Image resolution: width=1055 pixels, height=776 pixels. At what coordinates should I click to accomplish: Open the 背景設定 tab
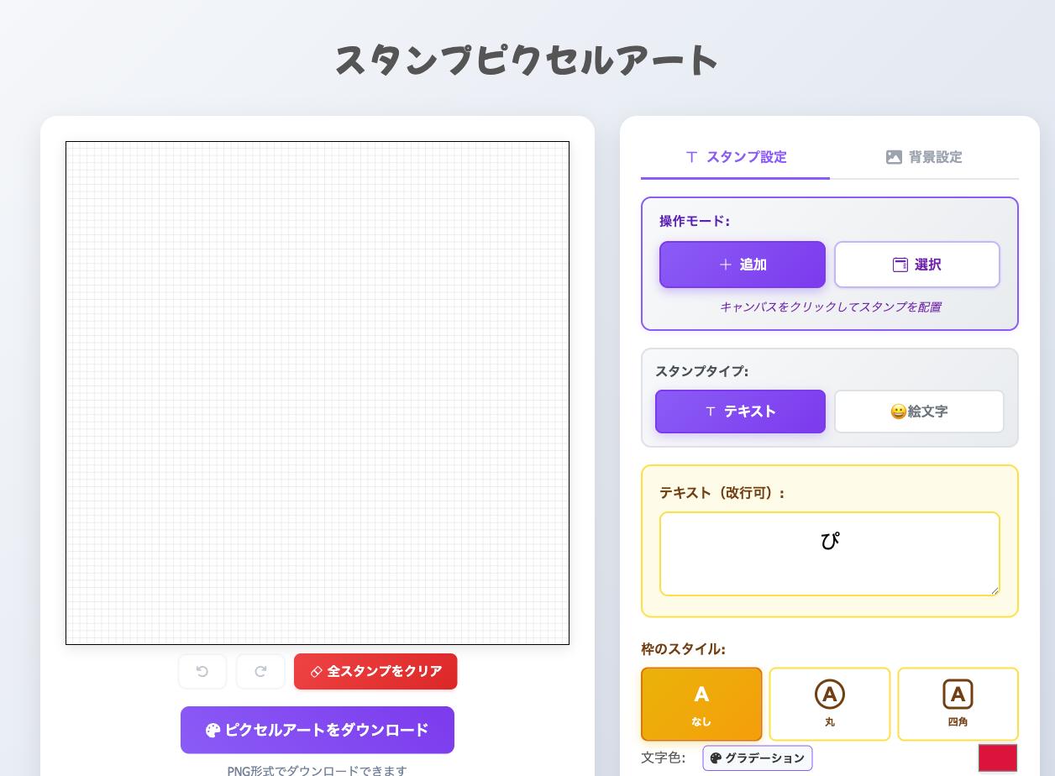(924, 157)
